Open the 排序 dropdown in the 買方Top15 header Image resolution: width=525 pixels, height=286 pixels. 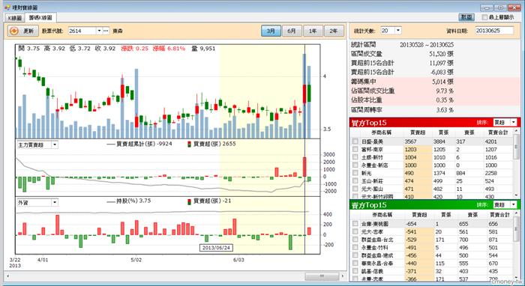(514, 123)
